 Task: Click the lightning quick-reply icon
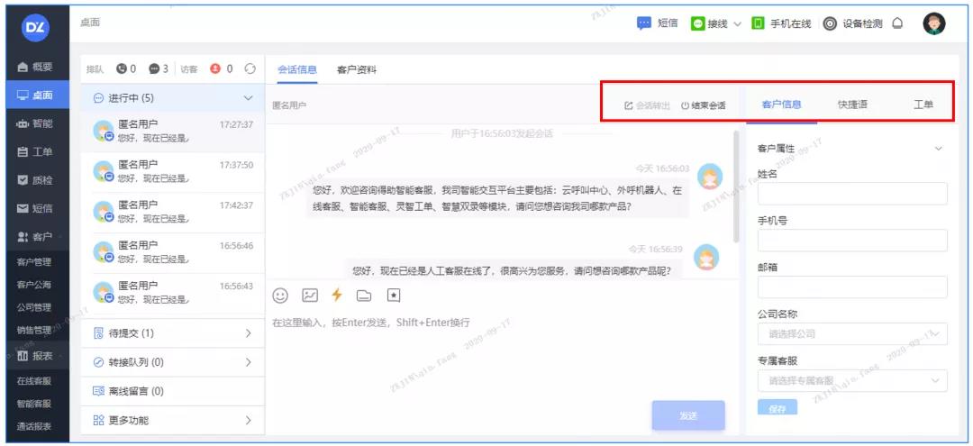(x=337, y=295)
